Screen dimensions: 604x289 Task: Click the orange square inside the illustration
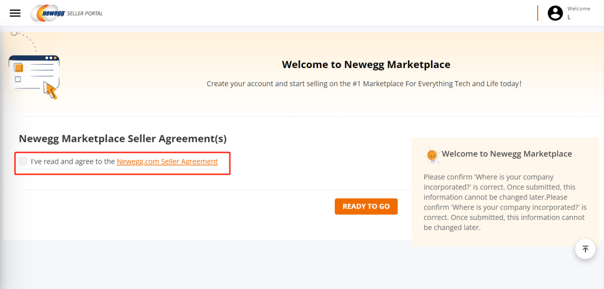tap(19, 67)
